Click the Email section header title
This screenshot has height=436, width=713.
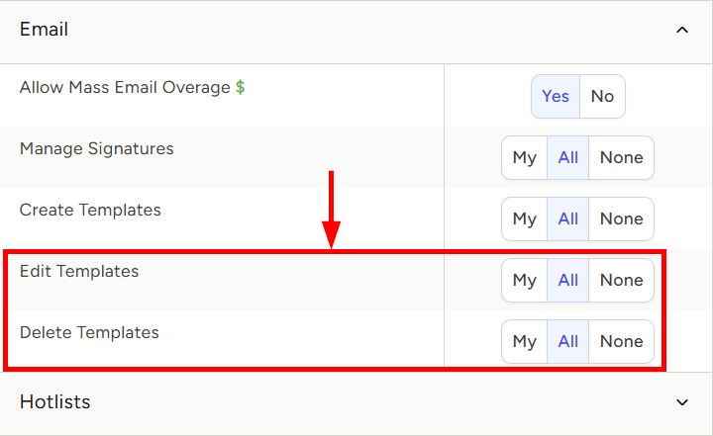click(44, 30)
